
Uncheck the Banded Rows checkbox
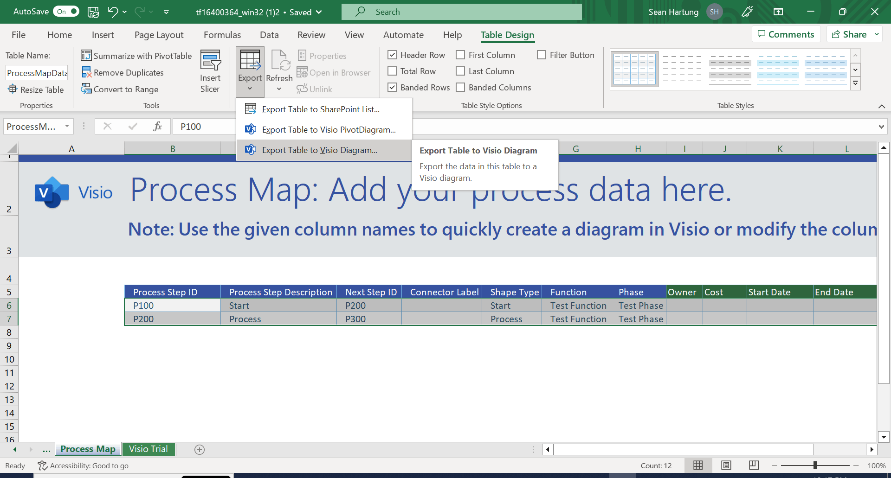(x=392, y=87)
